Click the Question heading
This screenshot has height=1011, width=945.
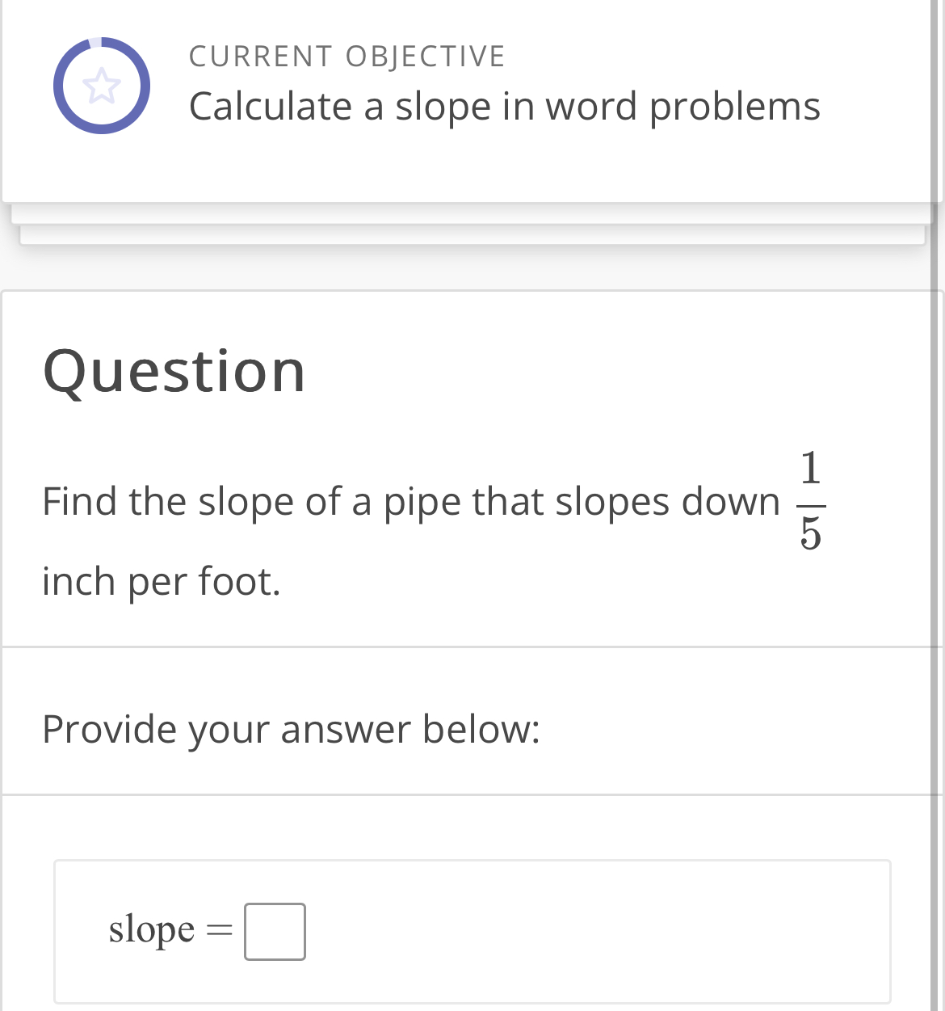[x=174, y=372]
